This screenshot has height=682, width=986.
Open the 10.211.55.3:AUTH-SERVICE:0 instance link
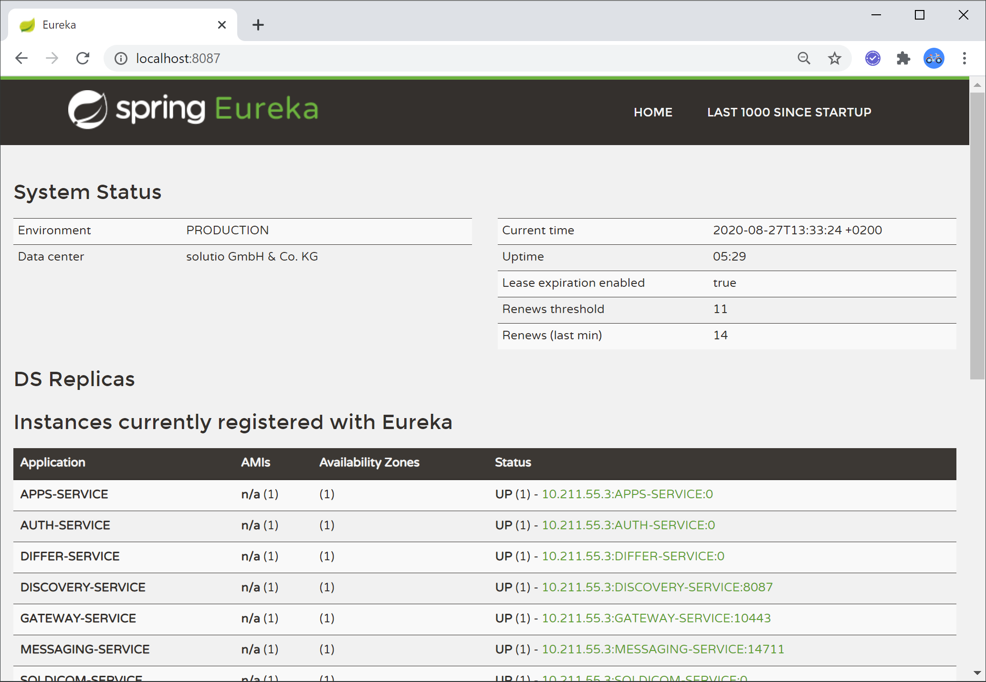629,525
